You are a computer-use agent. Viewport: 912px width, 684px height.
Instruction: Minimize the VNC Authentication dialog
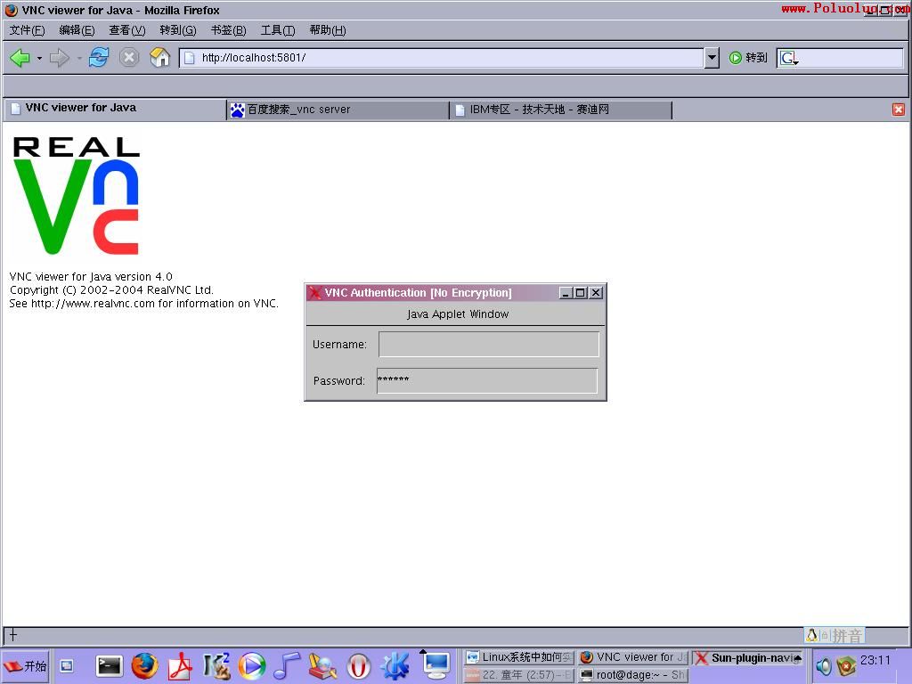click(566, 292)
